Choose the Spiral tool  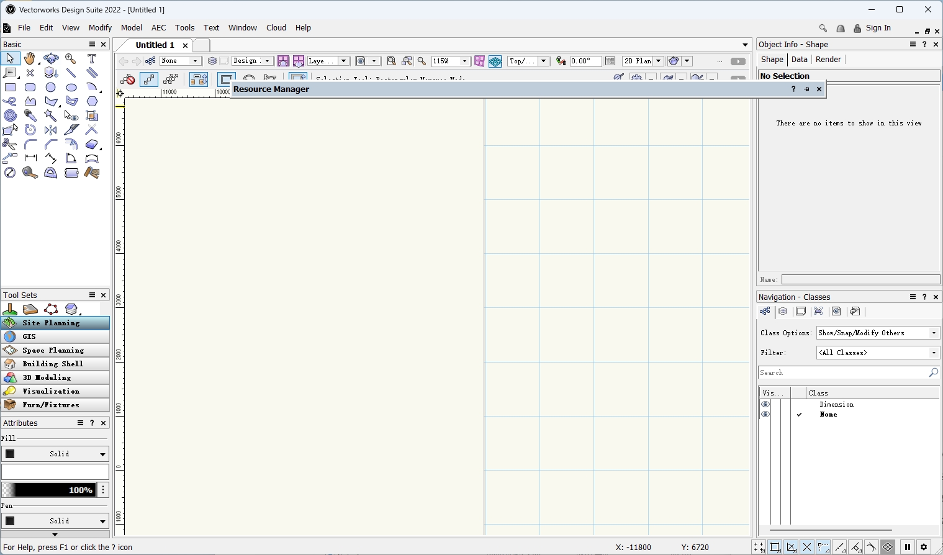point(10,115)
